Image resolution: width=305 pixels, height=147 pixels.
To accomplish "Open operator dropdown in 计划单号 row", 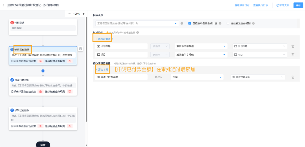I will pos(160,46).
